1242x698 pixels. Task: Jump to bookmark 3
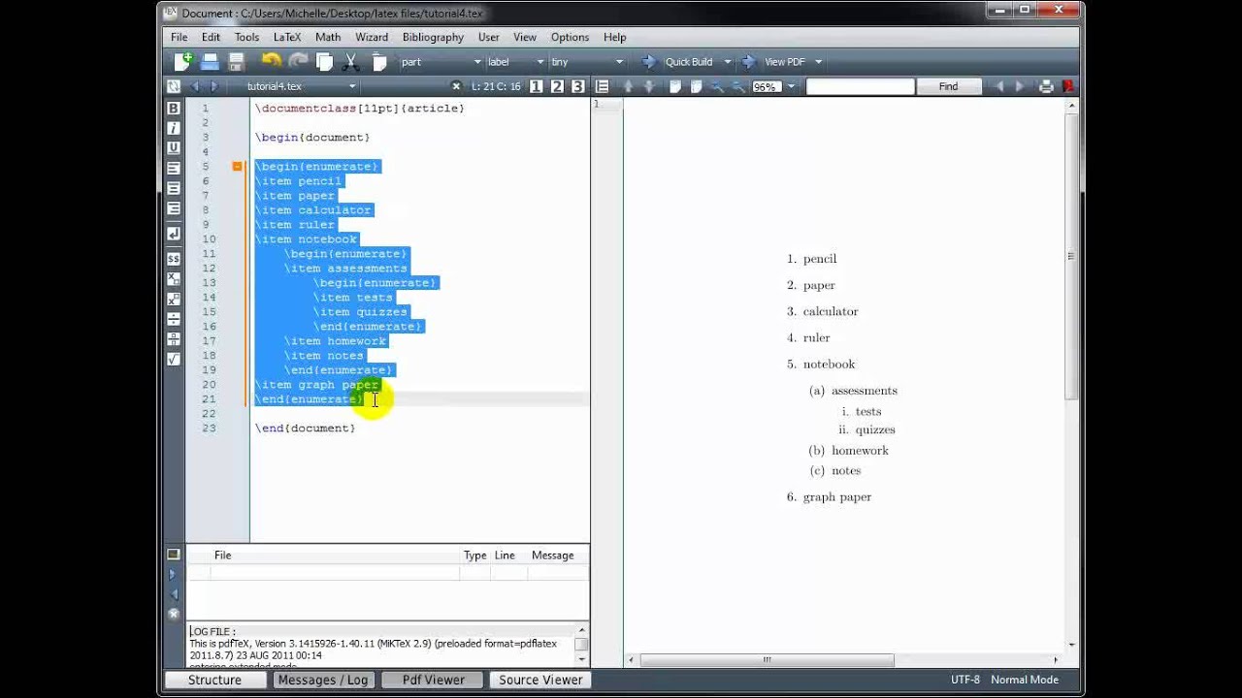click(x=577, y=86)
